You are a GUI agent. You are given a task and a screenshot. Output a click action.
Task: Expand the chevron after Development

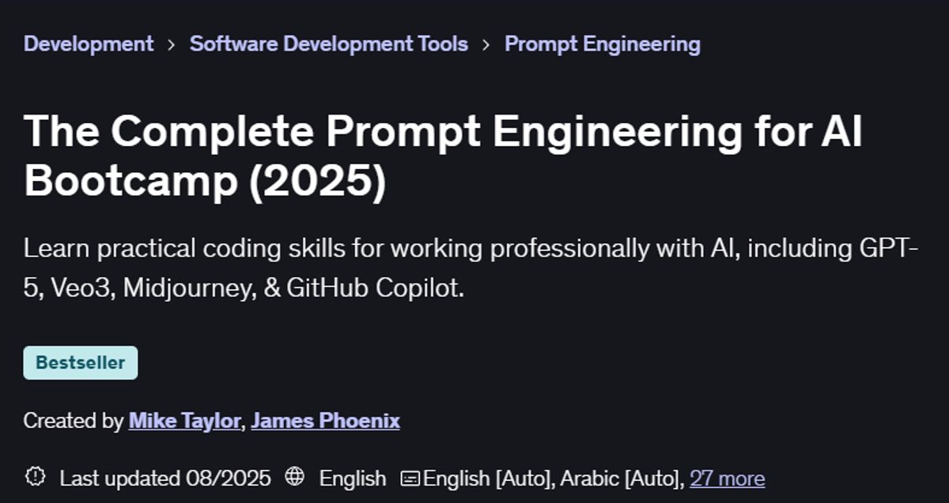pyautogui.click(x=170, y=44)
